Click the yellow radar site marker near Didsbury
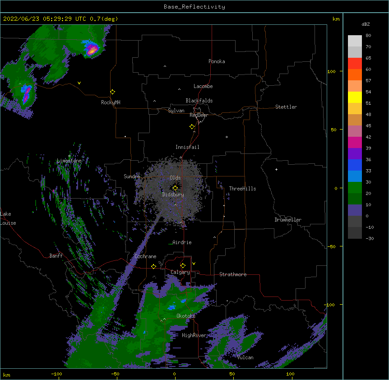 click(175, 188)
